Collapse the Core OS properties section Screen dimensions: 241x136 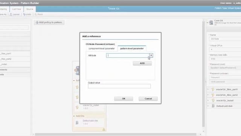(x=207, y=23)
